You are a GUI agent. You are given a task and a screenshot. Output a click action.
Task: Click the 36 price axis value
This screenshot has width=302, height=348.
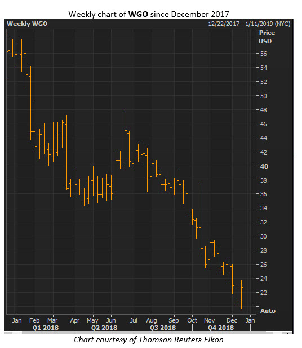(264, 194)
